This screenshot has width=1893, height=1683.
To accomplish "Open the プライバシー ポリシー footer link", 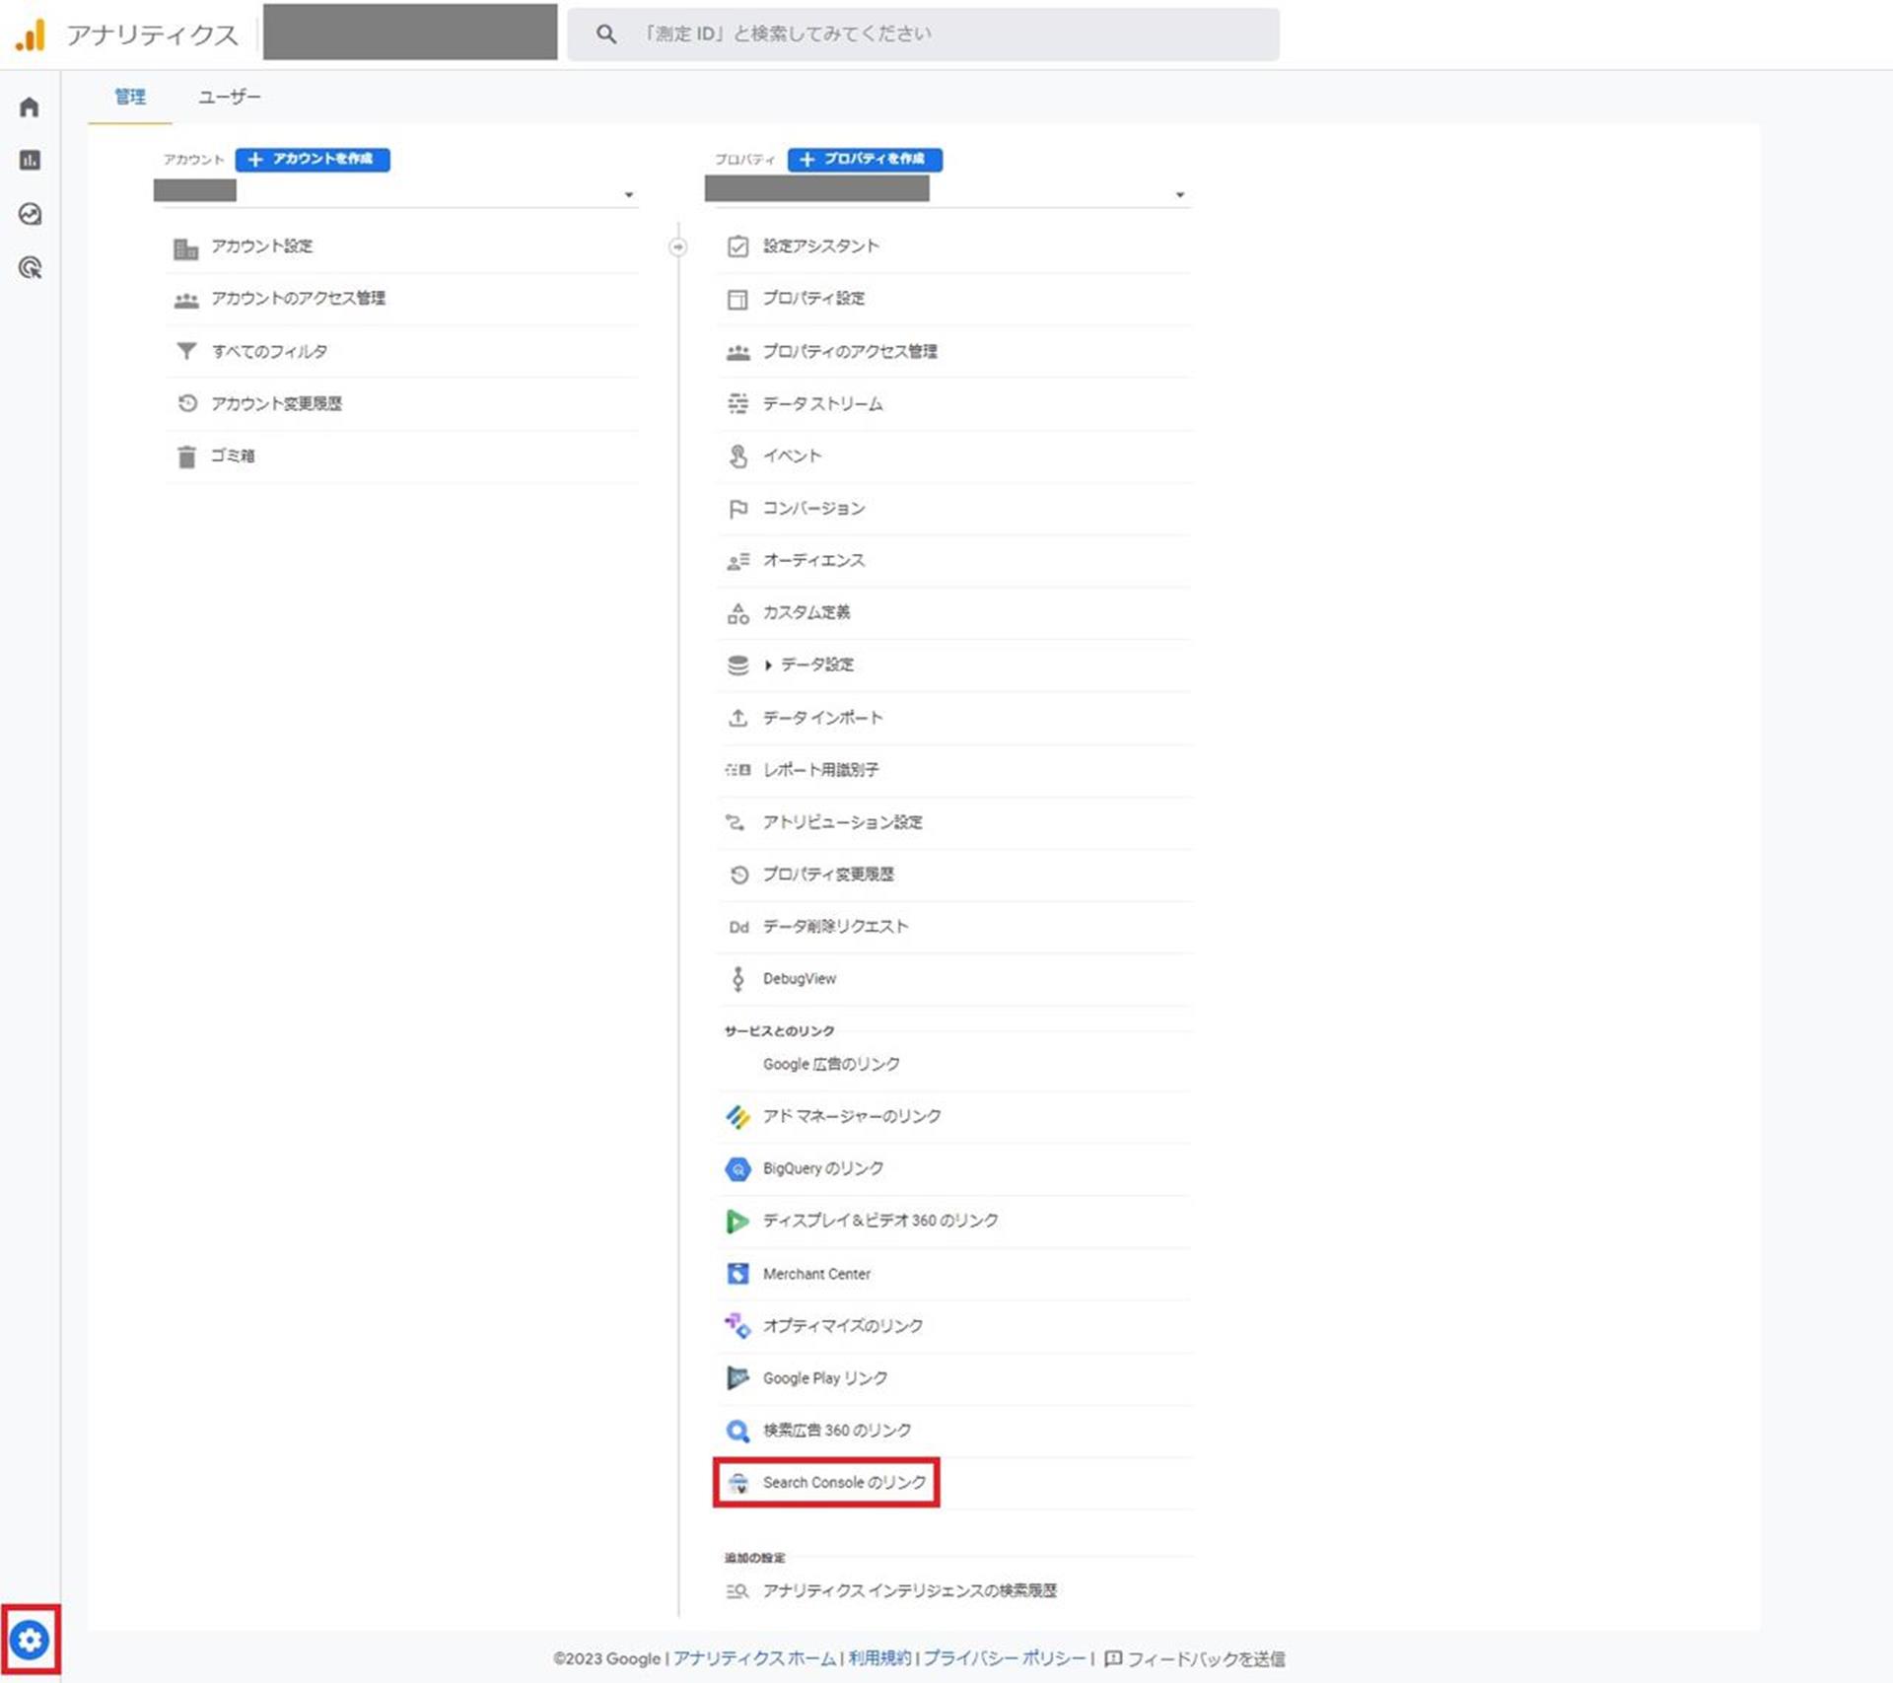I will [x=1005, y=1658].
